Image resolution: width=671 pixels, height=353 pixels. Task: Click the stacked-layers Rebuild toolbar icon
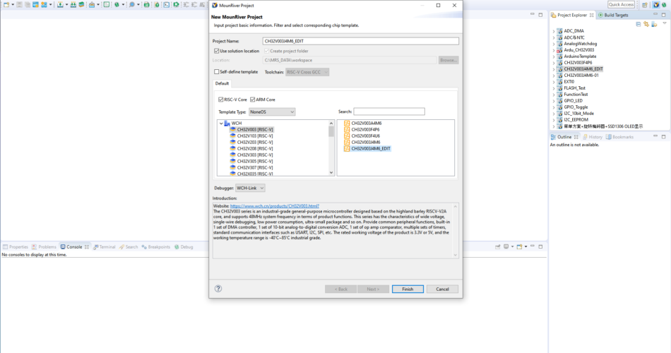pos(81,5)
